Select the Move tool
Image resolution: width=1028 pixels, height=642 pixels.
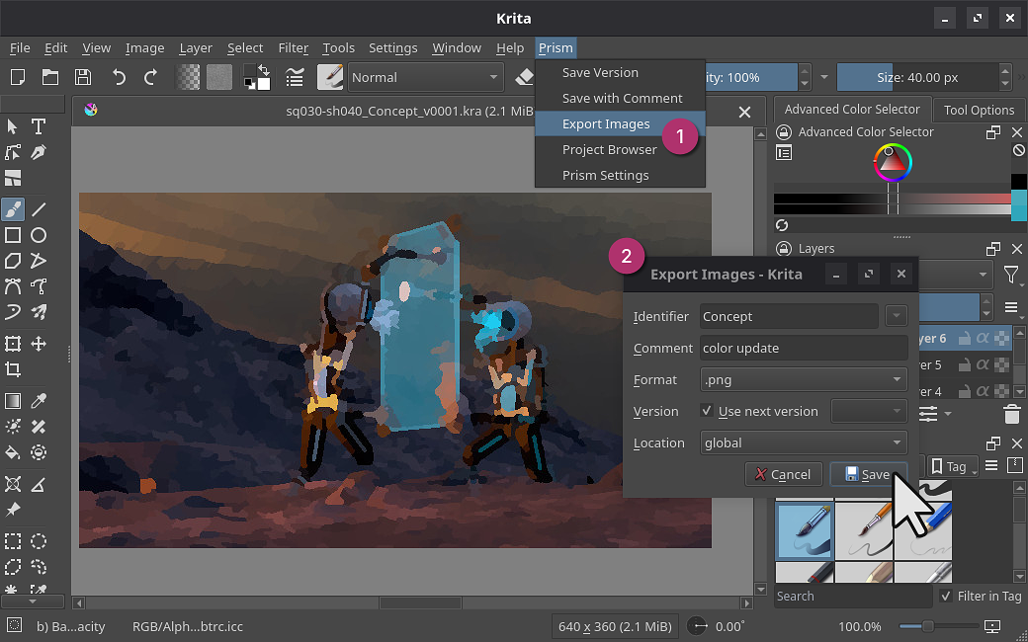coord(39,344)
